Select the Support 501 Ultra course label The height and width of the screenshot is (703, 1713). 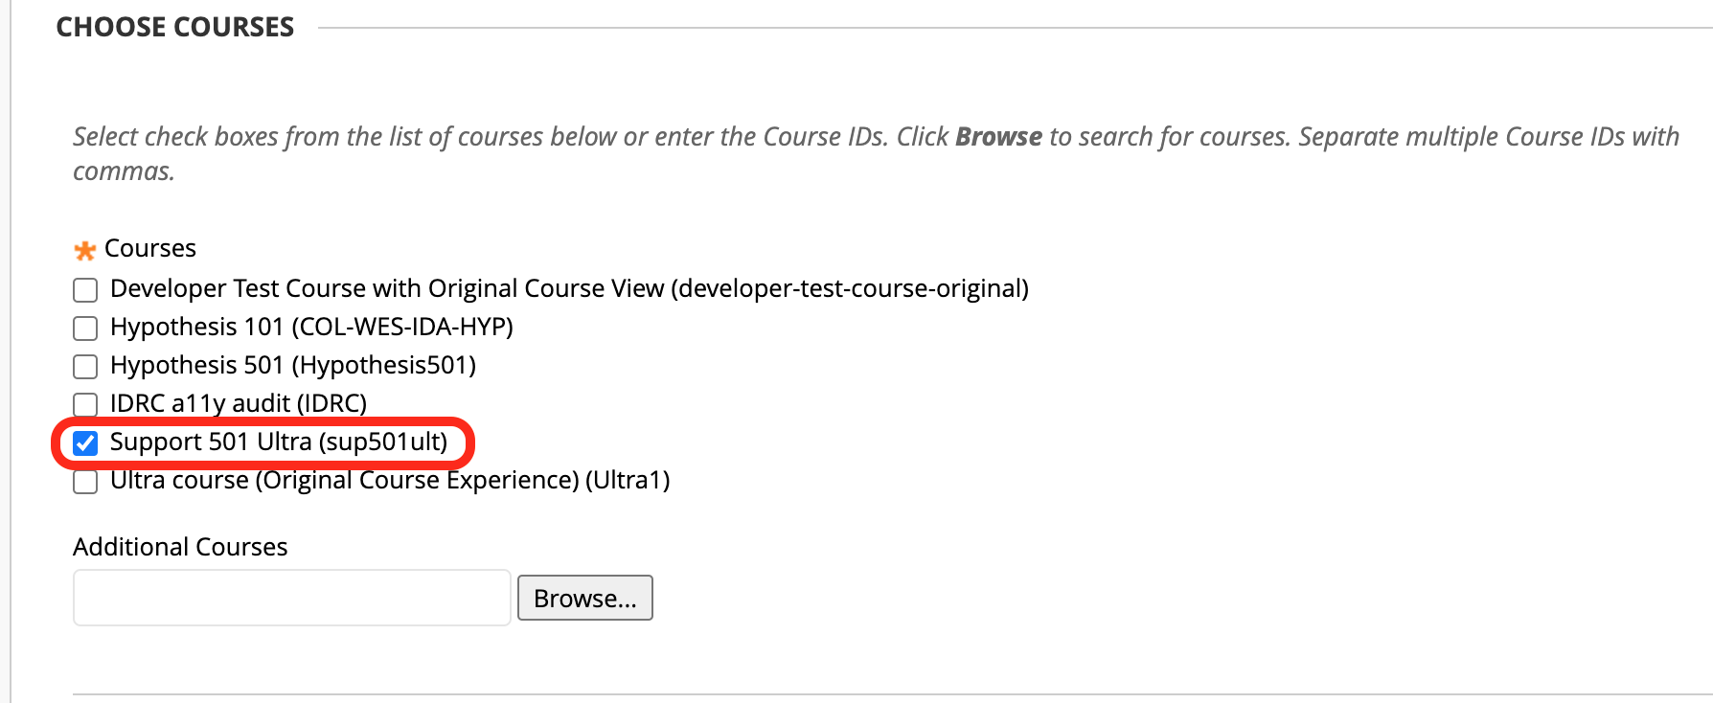(x=278, y=442)
